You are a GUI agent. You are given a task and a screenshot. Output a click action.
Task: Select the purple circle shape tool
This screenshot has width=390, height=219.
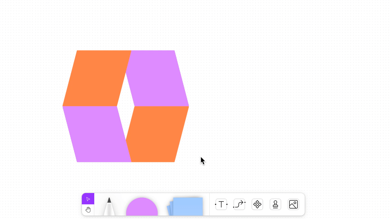pyautogui.click(x=142, y=207)
